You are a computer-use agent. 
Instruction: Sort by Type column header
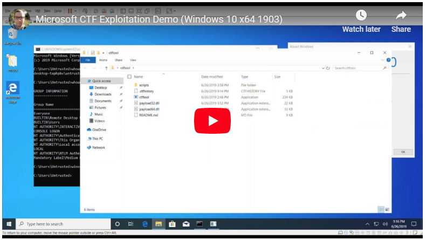244,77
